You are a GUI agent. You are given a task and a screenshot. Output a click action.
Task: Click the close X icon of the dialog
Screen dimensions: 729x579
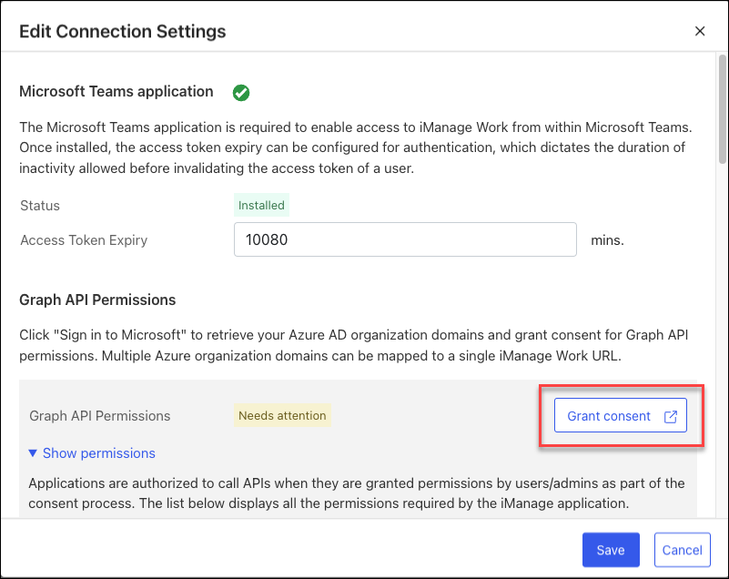click(700, 30)
